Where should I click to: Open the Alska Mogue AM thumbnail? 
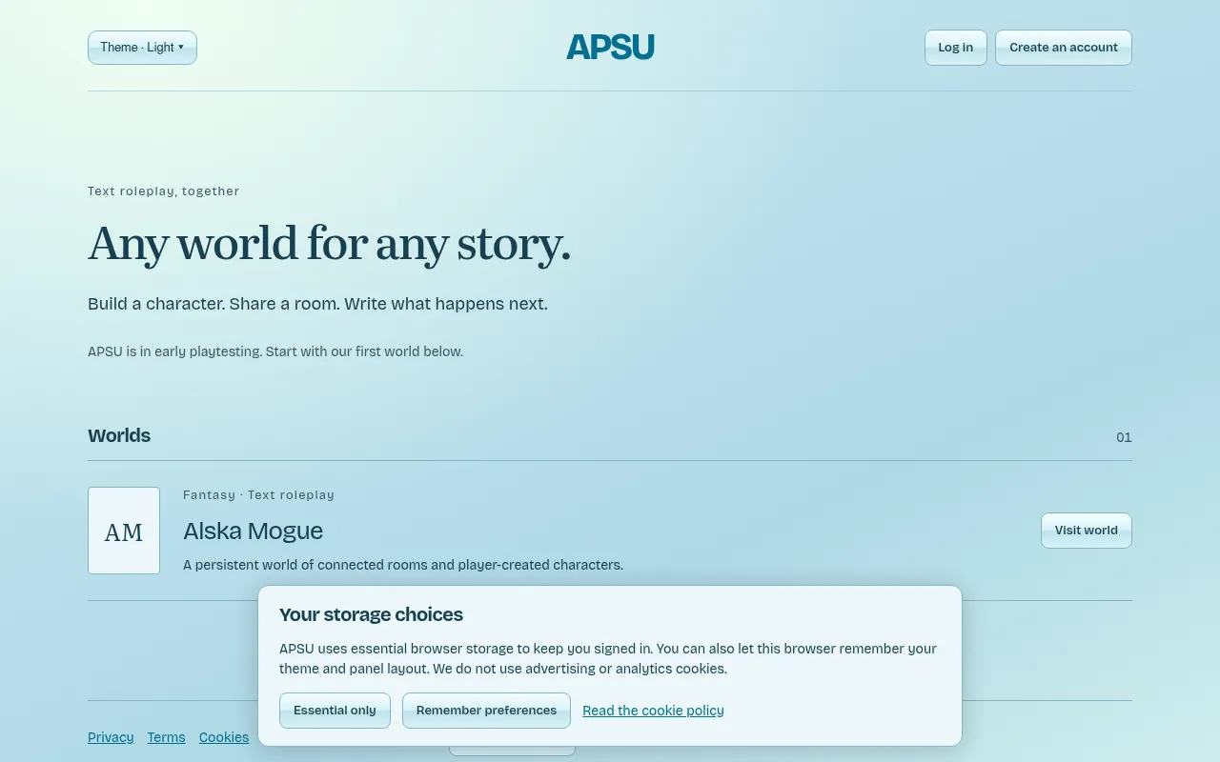pos(124,531)
